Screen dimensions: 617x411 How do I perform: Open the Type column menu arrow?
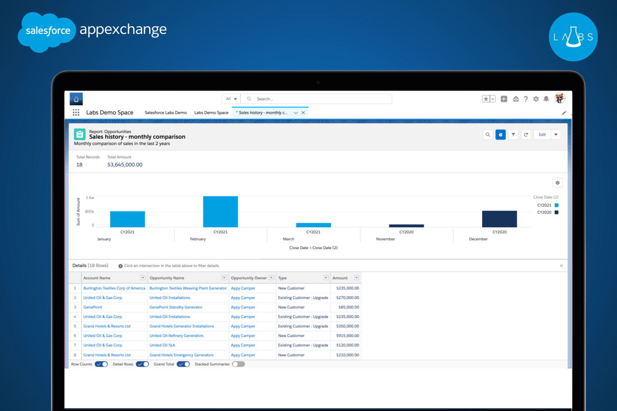coord(326,278)
